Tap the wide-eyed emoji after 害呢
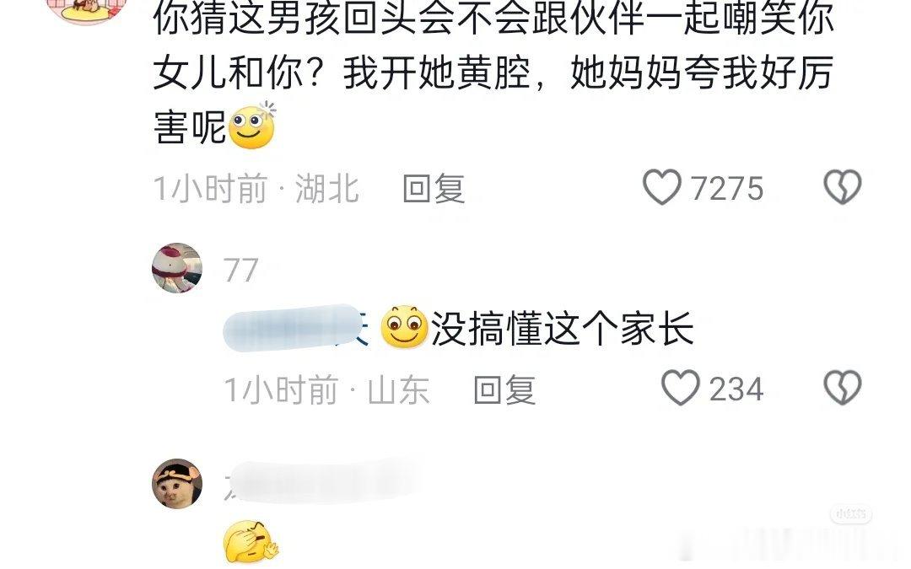911x569 pixels. (252, 126)
